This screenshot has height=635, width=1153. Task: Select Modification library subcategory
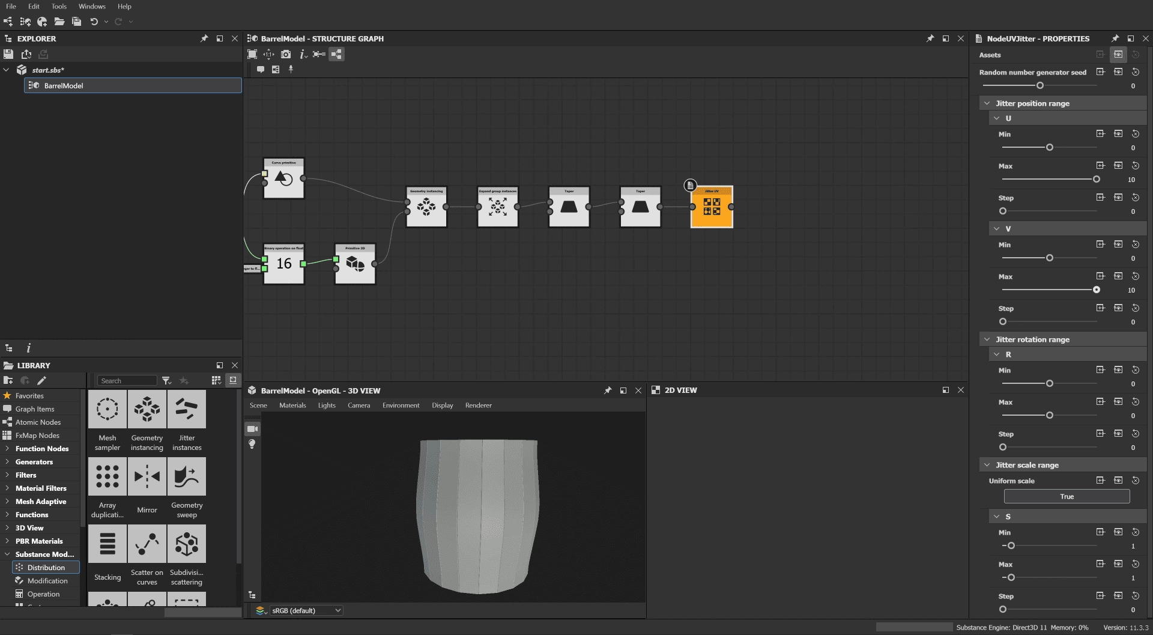tap(47, 580)
